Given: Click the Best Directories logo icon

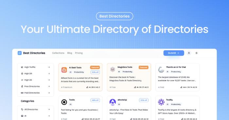Looking at the screenshot, I should point(20,53).
